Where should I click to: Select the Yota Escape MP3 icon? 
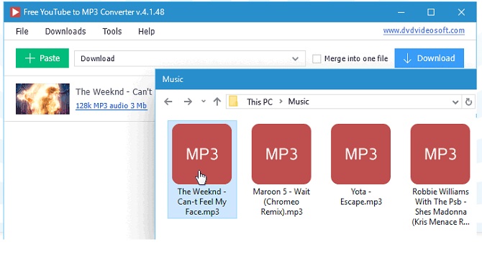tap(361, 154)
